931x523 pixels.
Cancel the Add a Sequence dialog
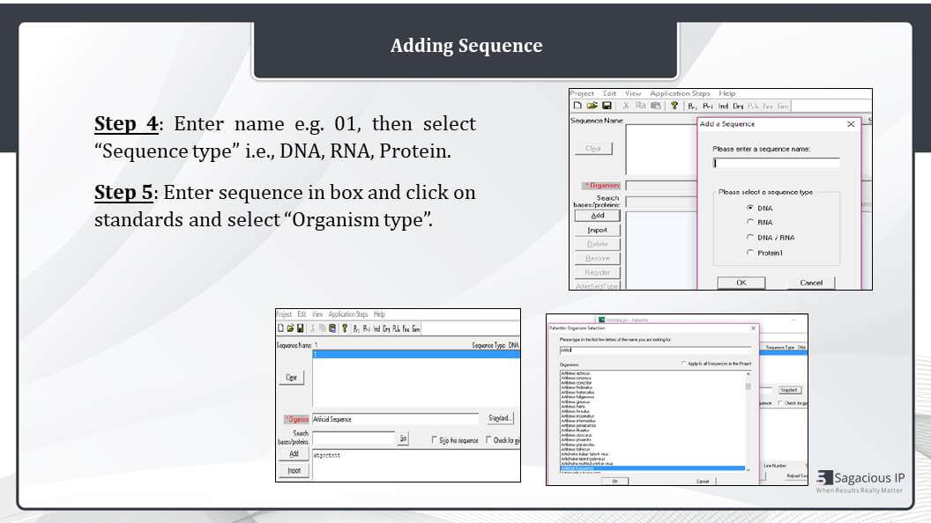(x=811, y=283)
